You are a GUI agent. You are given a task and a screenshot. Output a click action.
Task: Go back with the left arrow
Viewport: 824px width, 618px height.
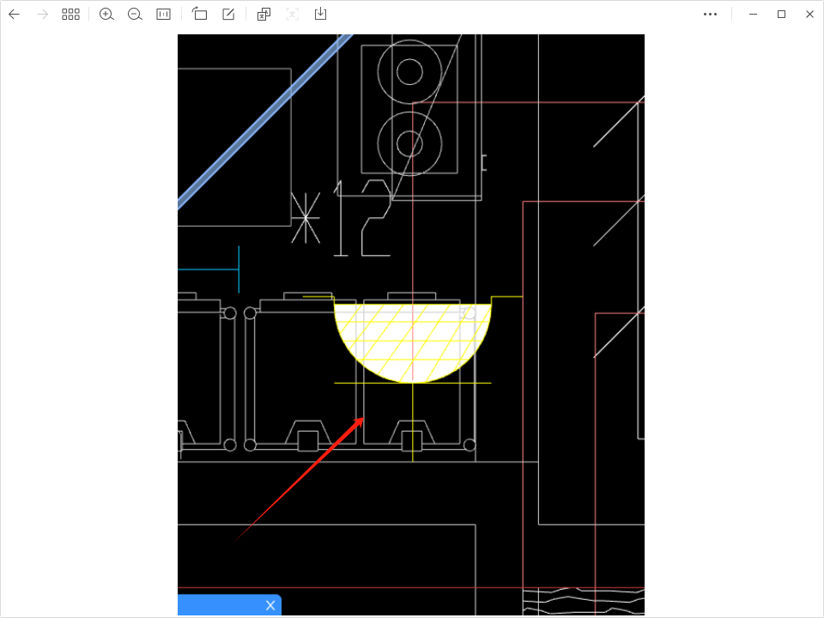click(x=15, y=15)
